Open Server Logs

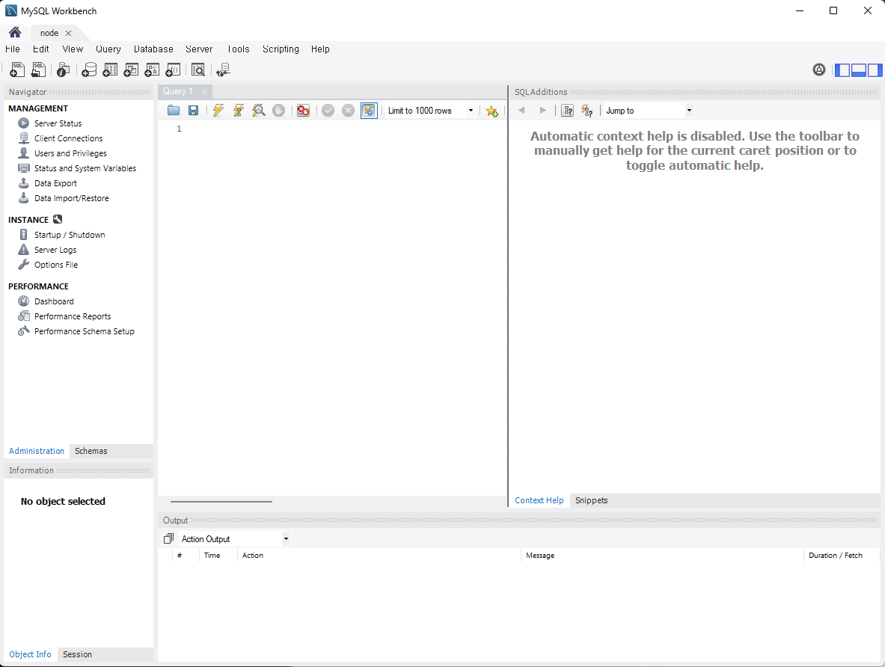(x=55, y=250)
